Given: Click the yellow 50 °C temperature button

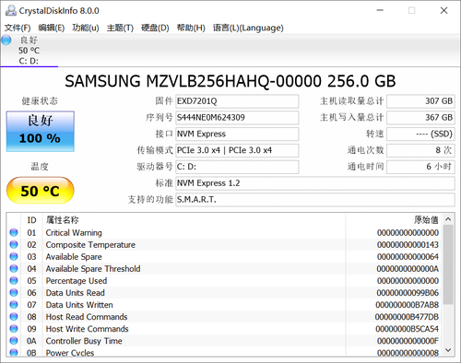Looking at the screenshot, I should coord(41,191).
